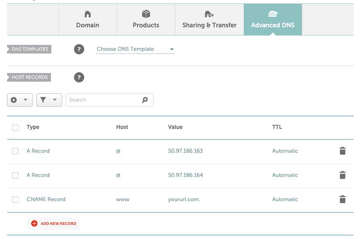
Task: Click the ADD NEW RECORD button
Action: [x=53, y=223]
